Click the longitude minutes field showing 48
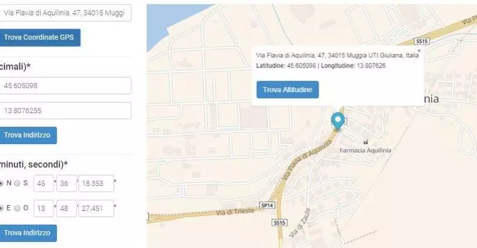The height and width of the screenshot is (248, 477). tap(66, 208)
